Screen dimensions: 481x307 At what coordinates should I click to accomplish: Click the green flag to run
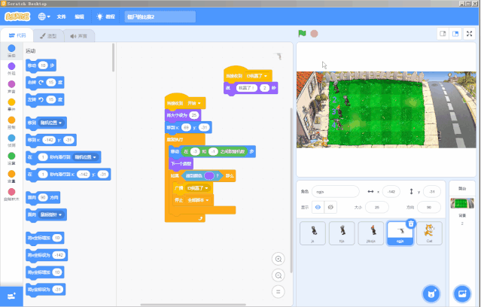pos(302,33)
